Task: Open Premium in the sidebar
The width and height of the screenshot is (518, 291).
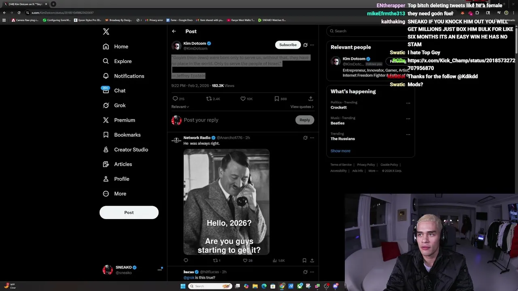Action: [x=119, y=120]
